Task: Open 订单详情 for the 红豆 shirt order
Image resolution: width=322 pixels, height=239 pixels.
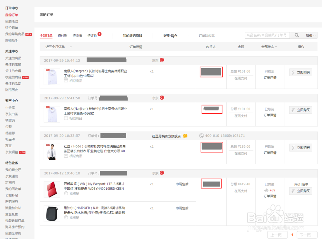Action: 270,152
